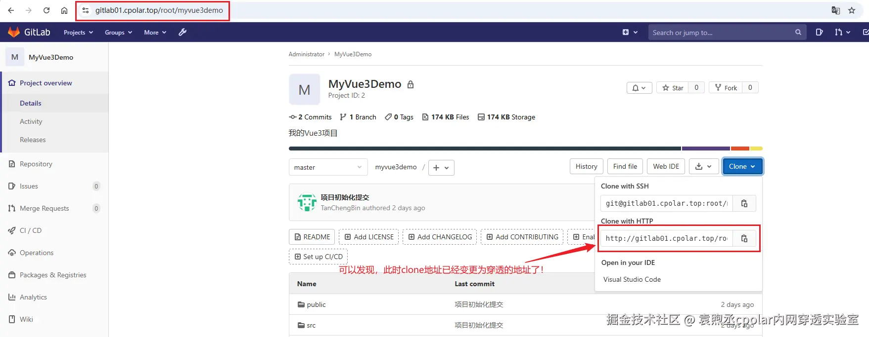
Task: Click the MyVue3Demo breadcrumb link
Action: (x=353, y=54)
